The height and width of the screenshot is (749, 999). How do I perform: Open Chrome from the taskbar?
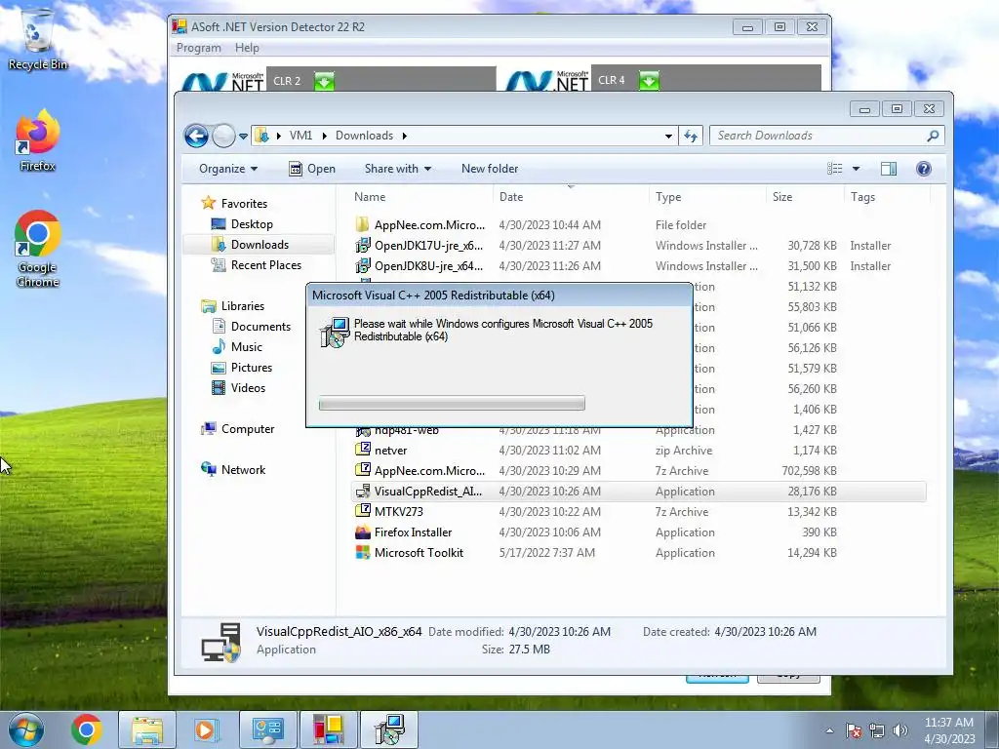pos(87,729)
